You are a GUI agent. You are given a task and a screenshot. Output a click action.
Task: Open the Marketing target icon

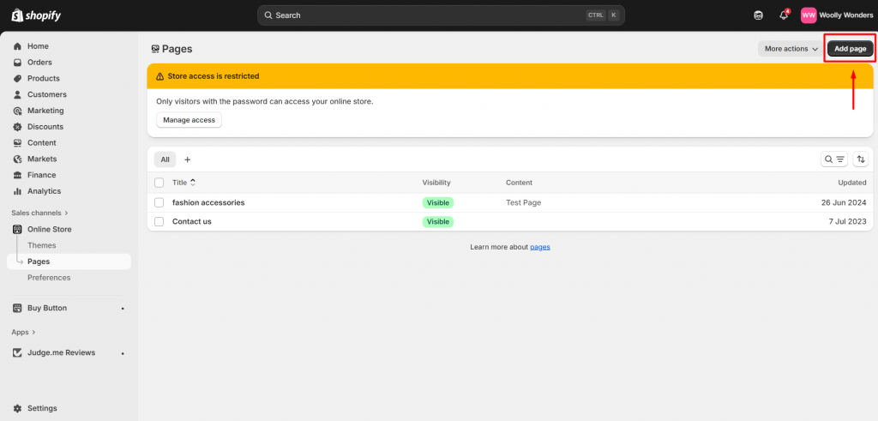[17, 111]
